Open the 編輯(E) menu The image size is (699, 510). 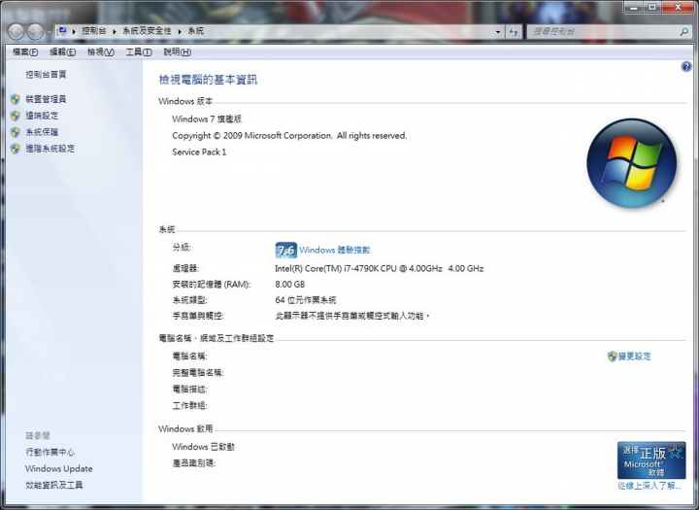(62, 52)
